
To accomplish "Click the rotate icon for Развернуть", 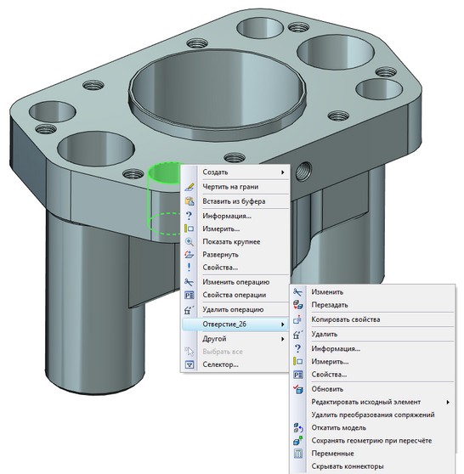I will click(x=189, y=255).
